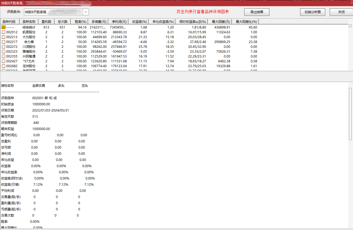Click the 评测条件 combo box text field
353x230 pixels.
pyautogui.click(x=53, y=12)
